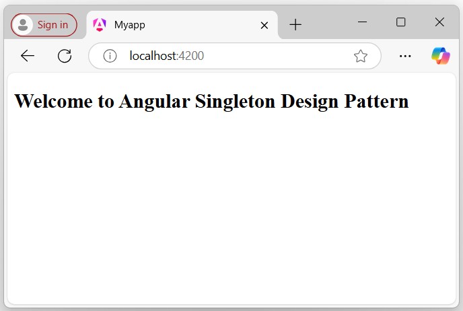The height and width of the screenshot is (311, 463).
Task: Click the Welcome to Angular heading
Action: pos(211,101)
